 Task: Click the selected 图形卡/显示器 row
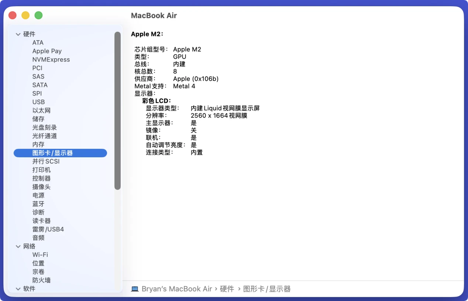pos(60,153)
